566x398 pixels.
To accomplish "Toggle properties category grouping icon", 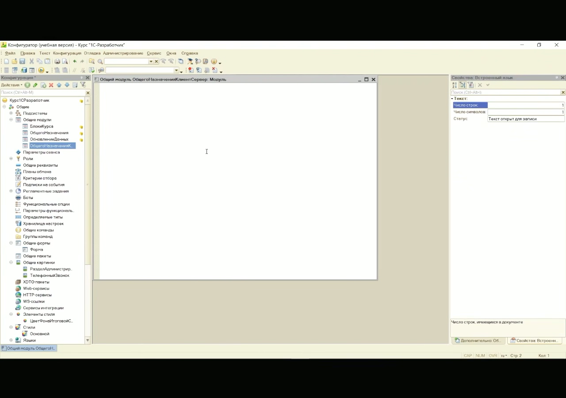I will (462, 85).
